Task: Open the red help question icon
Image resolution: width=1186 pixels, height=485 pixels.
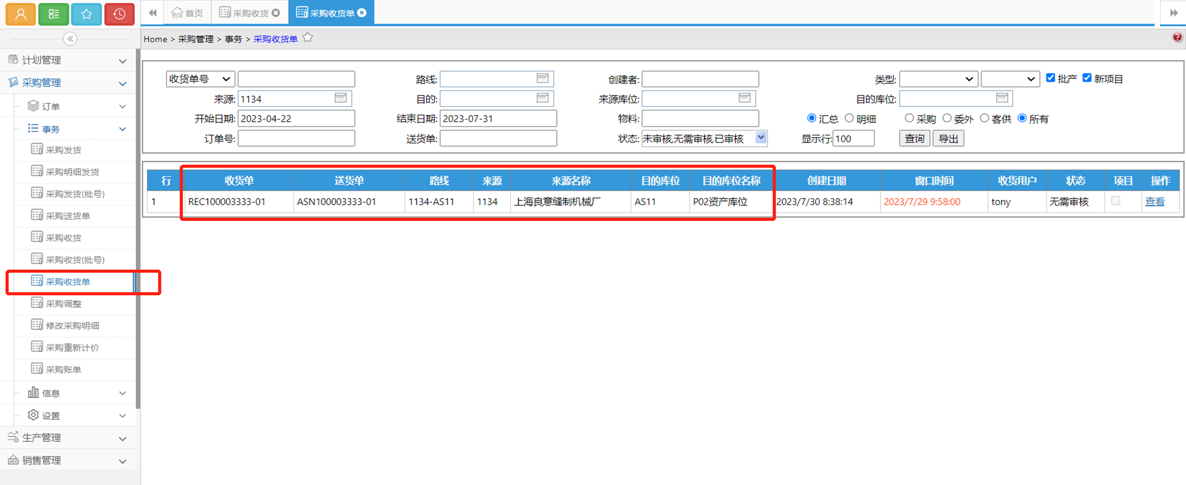Action: coord(1177,37)
